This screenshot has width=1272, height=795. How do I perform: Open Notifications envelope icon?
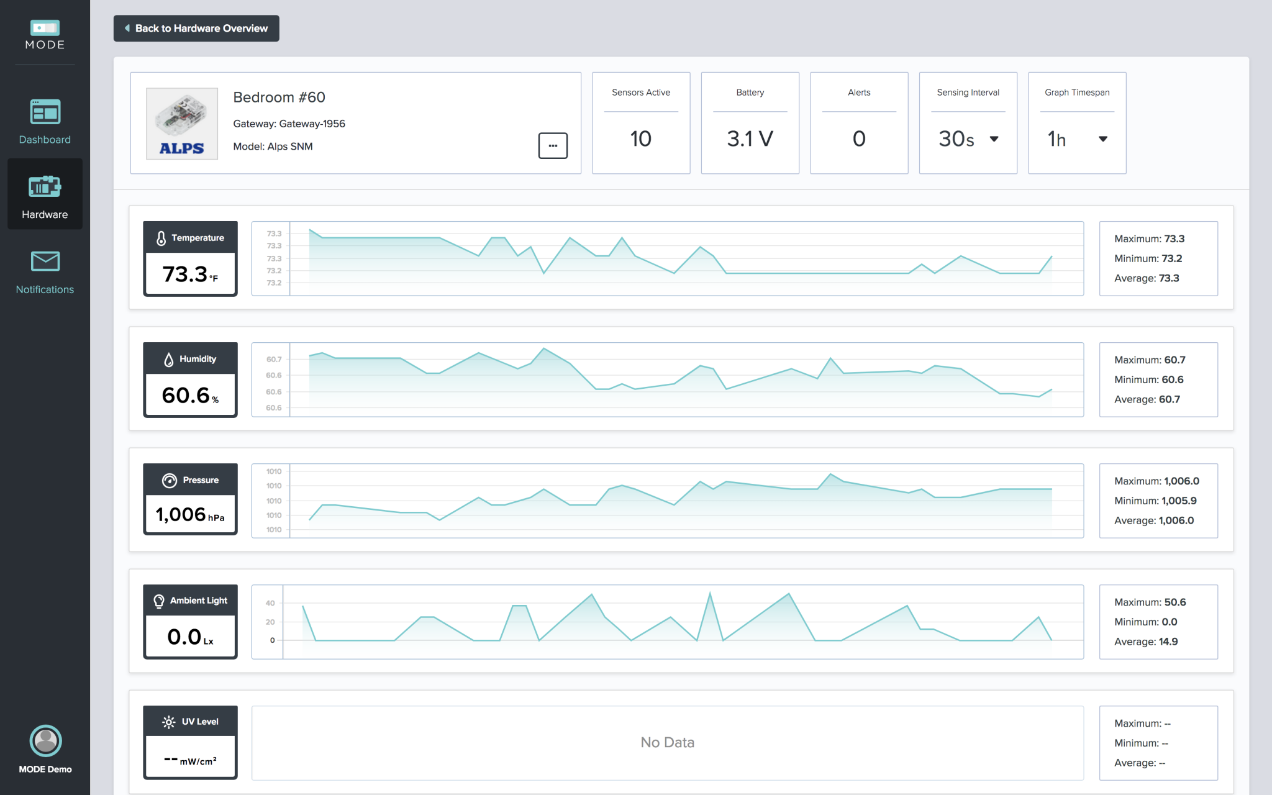coord(45,261)
